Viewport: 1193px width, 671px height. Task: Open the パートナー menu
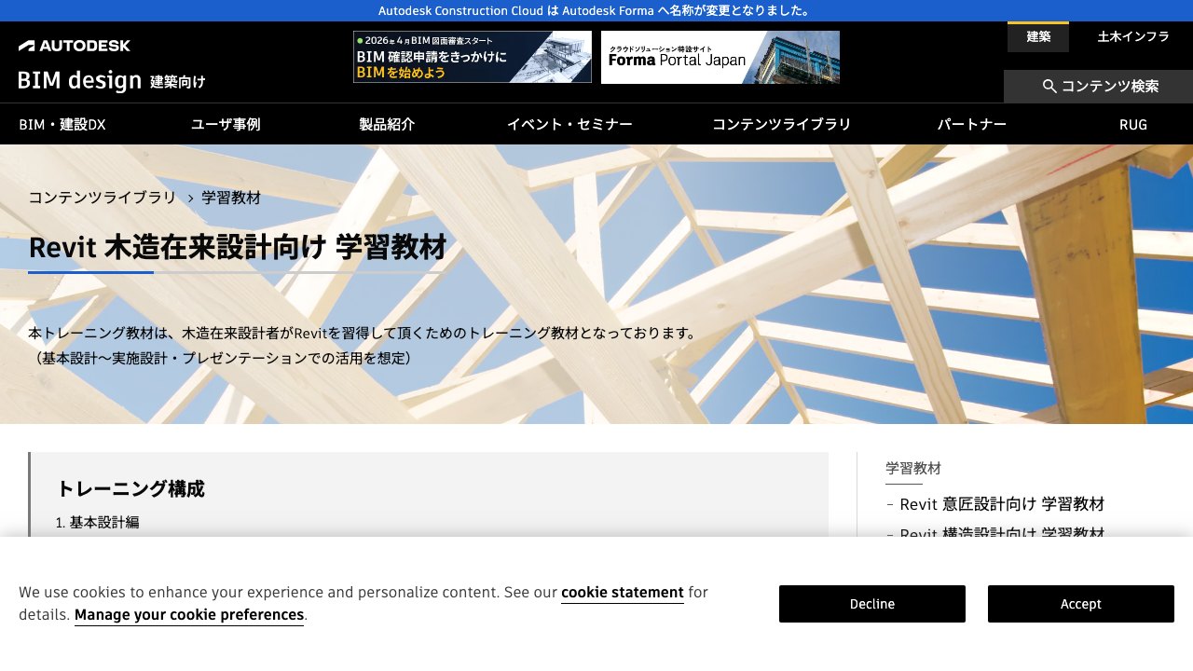point(972,124)
